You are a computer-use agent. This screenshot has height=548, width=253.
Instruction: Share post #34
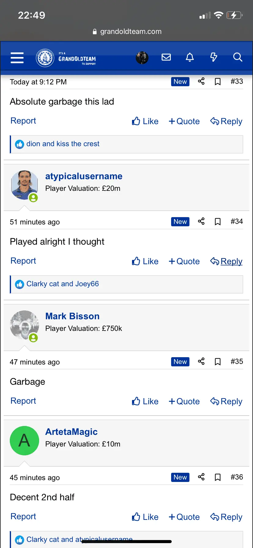click(201, 221)
